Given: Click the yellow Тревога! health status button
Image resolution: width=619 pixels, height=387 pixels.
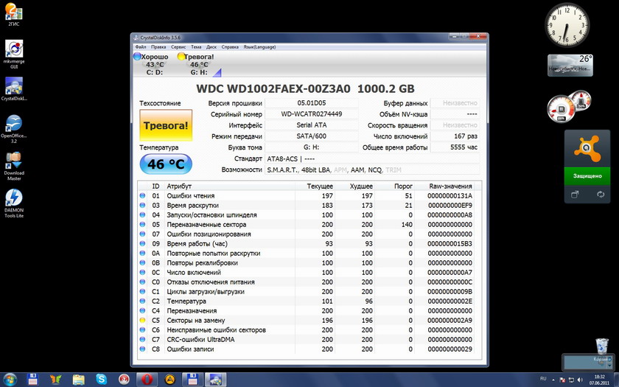Looking at the screenshot, I should click(x=166, y=125).
